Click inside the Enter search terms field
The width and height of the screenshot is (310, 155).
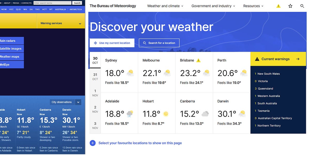(x=52, y=3)
